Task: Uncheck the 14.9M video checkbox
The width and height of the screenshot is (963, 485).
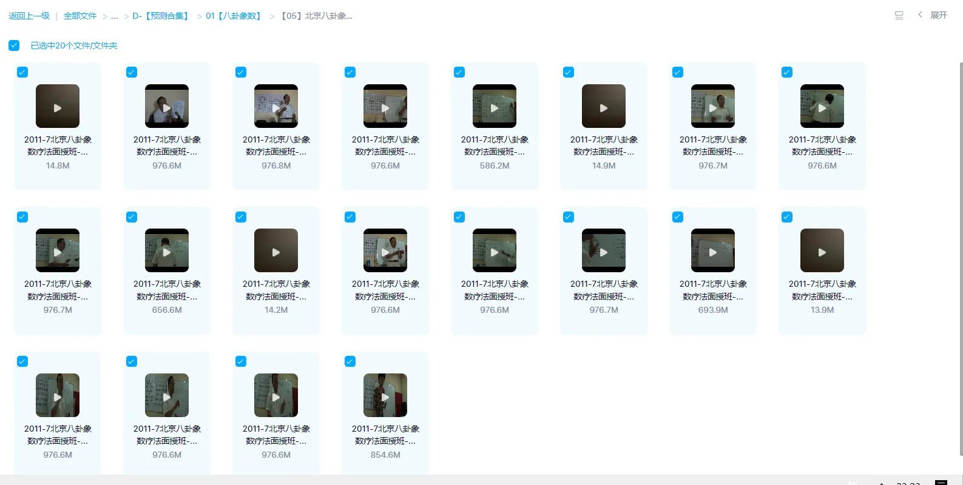Action: [569, 72]
